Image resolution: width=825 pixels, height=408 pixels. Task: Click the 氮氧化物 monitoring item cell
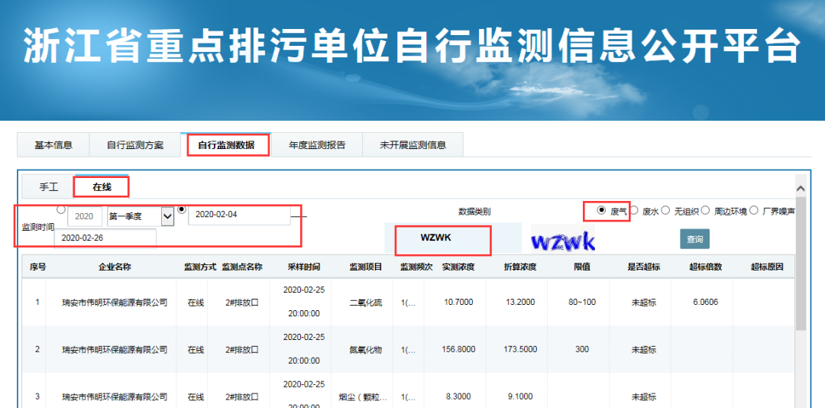(x=366, y=350)
